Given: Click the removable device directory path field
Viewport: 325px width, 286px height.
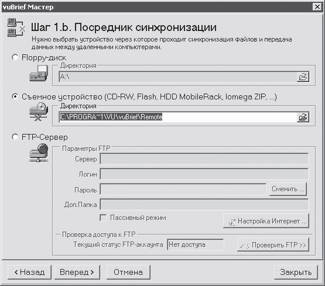Looking at the screenshot, I should pyautogui.click(x=177, y=117).
